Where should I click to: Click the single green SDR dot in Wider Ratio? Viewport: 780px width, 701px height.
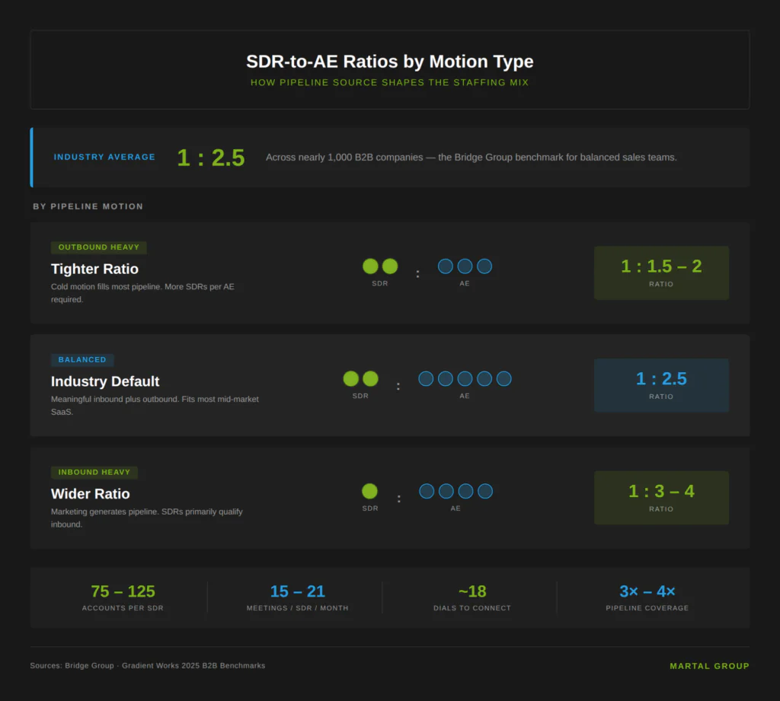pyautogui.click(x=369, y=491)
